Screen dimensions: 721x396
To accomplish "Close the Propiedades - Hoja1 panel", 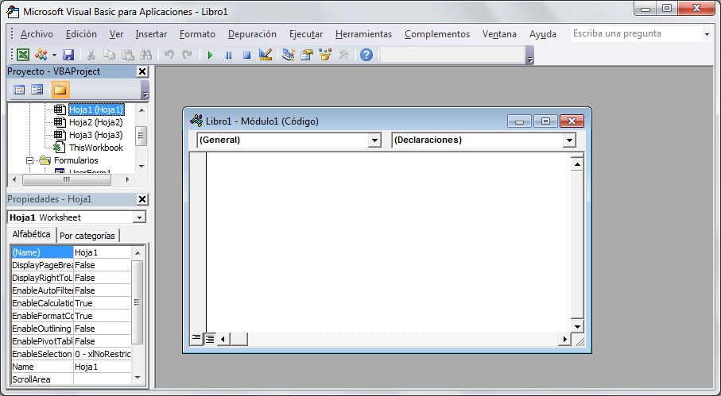I will 142,199.
